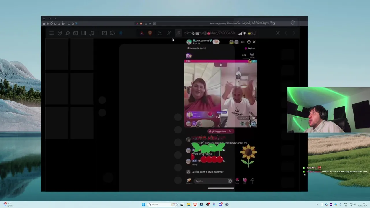Send a Rose gift
370x208 pixels.
point(237,181)
